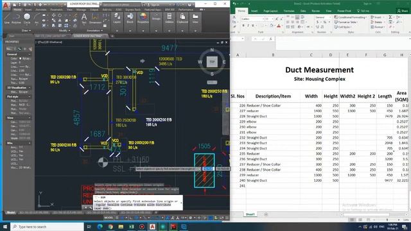Open Format as Table dropdown
Viewport: 411px width, 231px height.
(346, 22)
